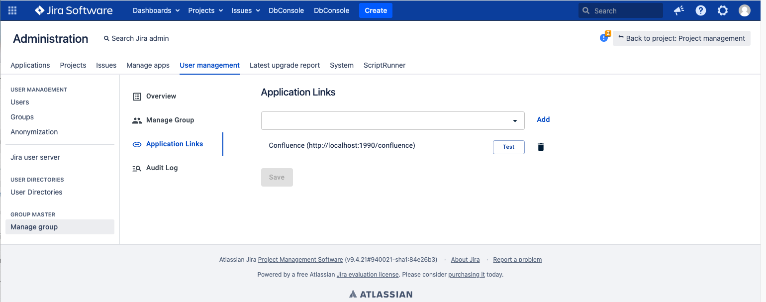
Task: Switch to the ScriptRunner tab
Action: click(x=384, y=65)
